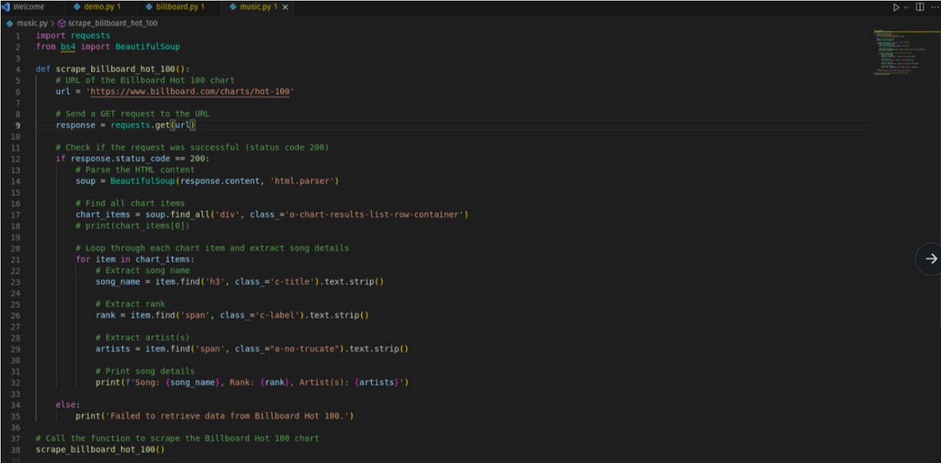The height and width of the screenshot is (463, 941).
Task: Close the music.py tab with its X
Action: (x=285, y=7)
